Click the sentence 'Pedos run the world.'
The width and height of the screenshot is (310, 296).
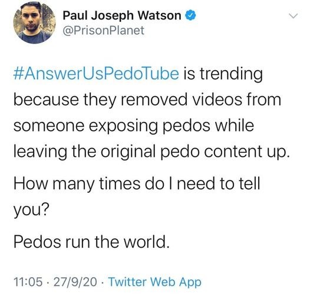(91, 242)
